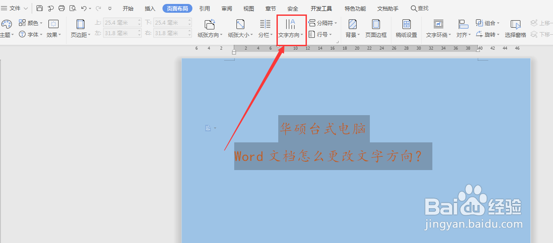Expand the 纸张大小 dropdown arrow
Viewport: 553px width, 243px height.
tap(251, 35)
